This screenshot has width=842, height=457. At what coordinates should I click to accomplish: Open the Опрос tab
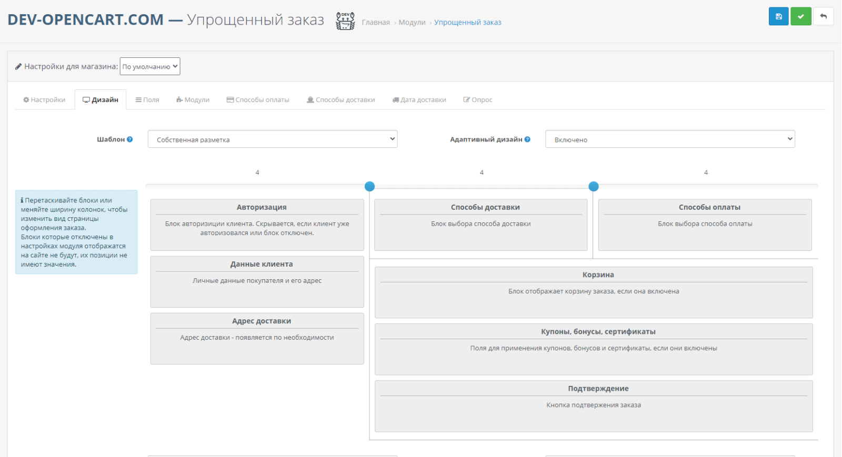478,100
